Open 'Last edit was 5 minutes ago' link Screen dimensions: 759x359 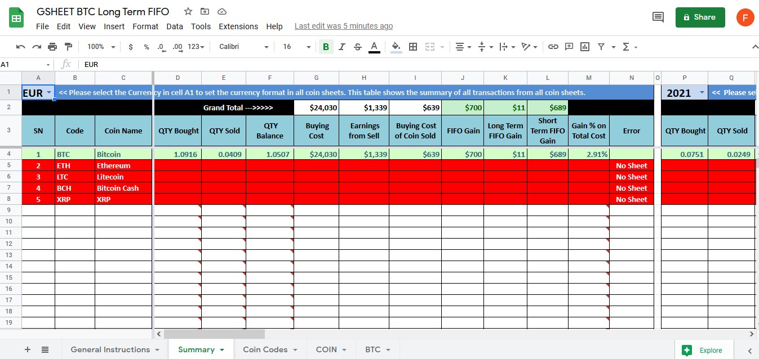(344, 26)
